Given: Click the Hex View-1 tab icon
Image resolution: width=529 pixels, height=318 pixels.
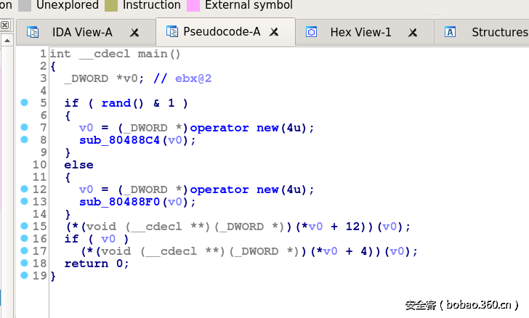Looking at the screenshot, I should [x=312, y=32].
